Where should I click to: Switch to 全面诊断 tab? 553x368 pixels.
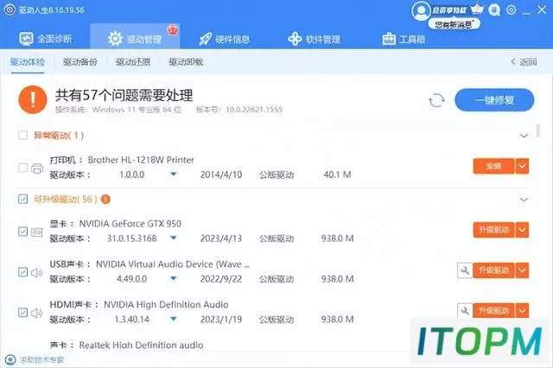click(x=46, y=38)
